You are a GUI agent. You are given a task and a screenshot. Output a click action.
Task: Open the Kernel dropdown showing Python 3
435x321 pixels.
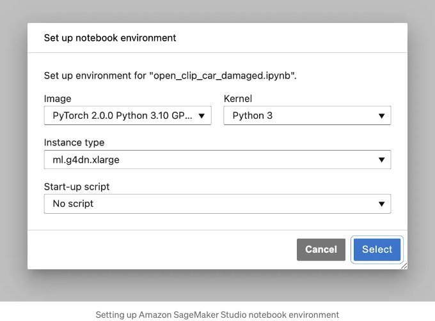pyautogui.click(x=307, y=116)
